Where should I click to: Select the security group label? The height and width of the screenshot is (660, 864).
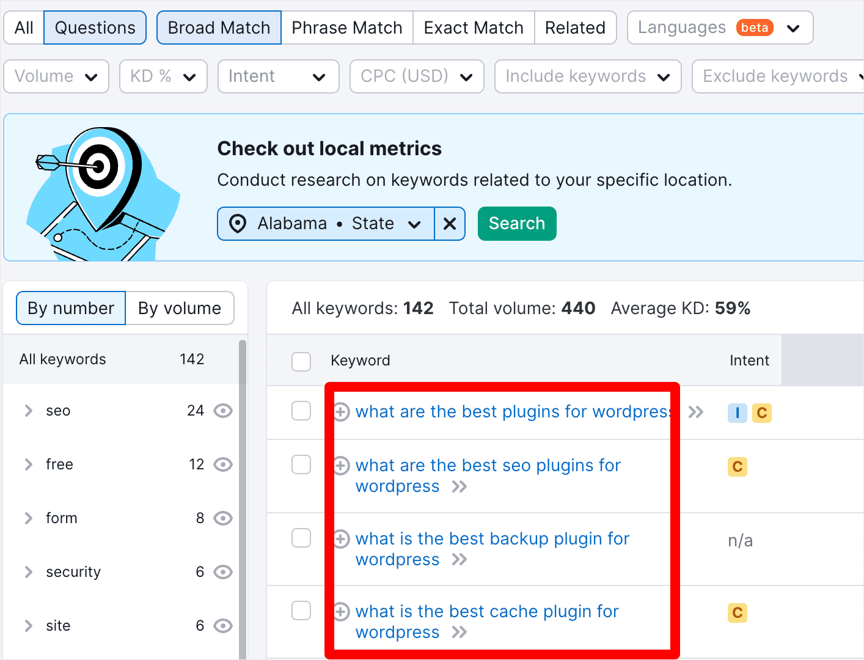tap(73, 572)
